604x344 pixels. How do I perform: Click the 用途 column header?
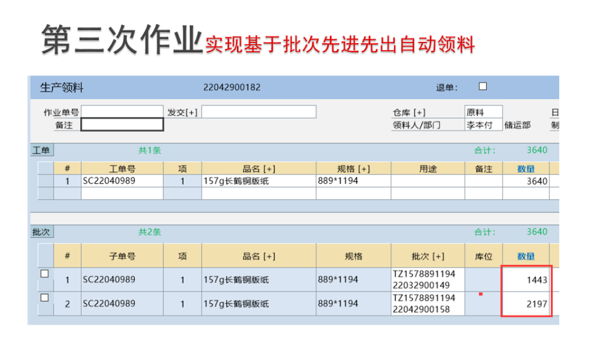tap(428, 169)
